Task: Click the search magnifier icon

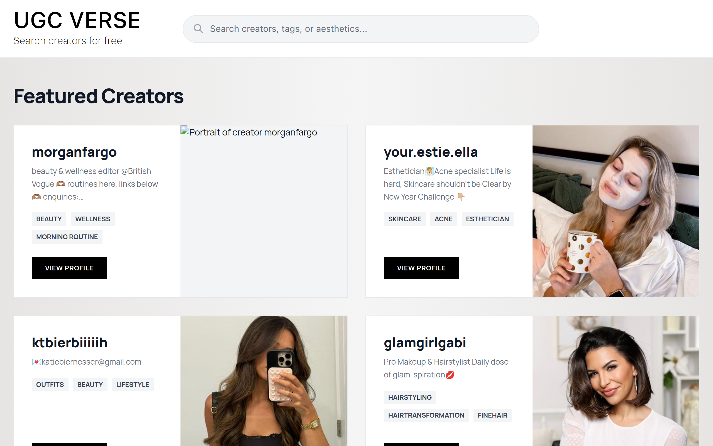Action: [198, 29]
